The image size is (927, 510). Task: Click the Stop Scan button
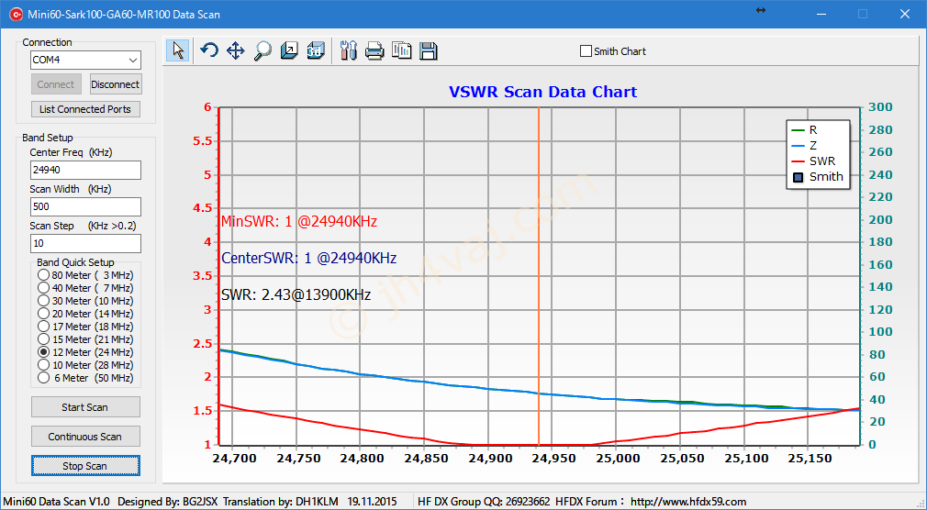click(85, 466)
